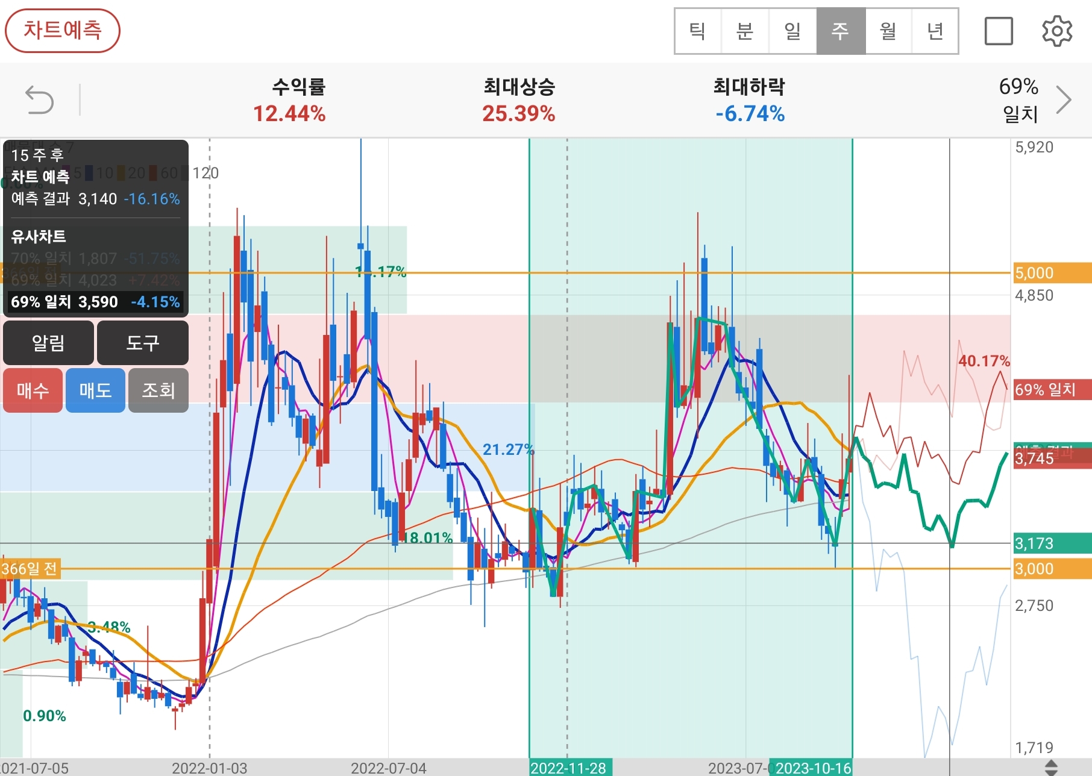Tap the 차트예측 button
Screen dimensions: 1092x776
click(63, 31)
